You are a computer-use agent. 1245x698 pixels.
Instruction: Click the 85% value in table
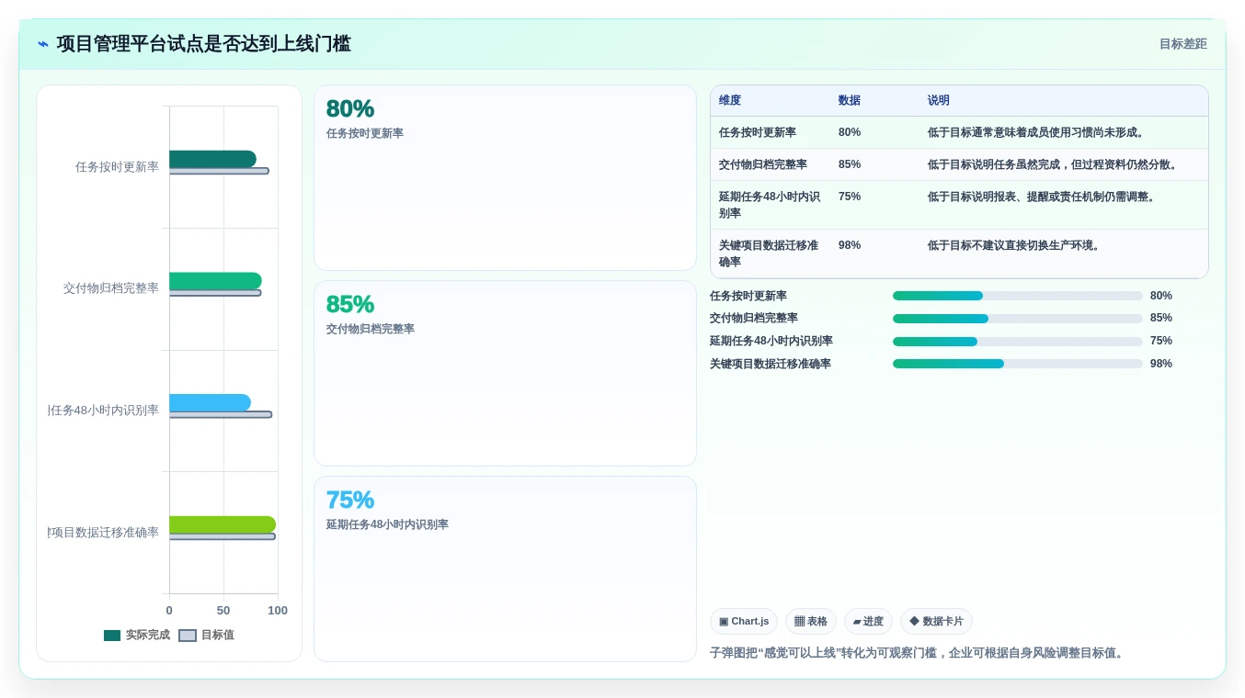(x=850, y=165)
